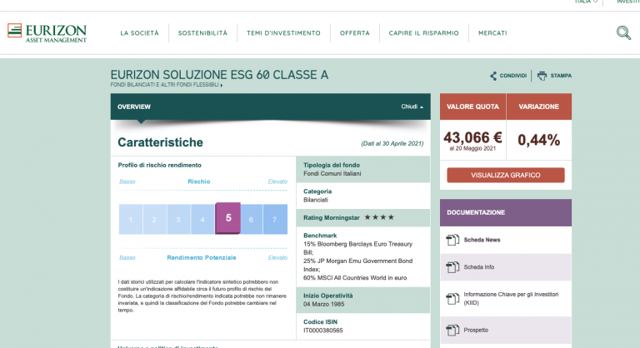
Task: Click the Rischio scale label
Action: pyautogui.click(x=199, y=181)
